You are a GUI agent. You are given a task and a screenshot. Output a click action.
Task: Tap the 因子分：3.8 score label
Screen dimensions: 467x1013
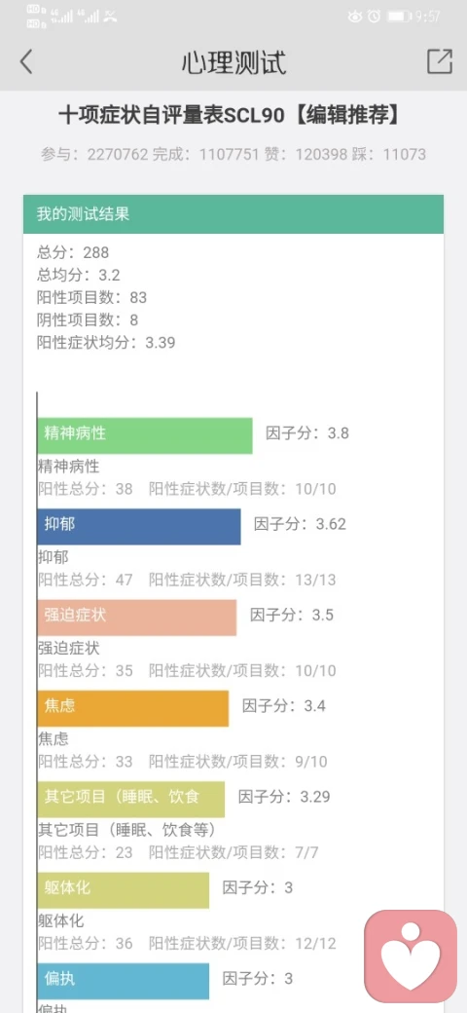click(307, 432)
